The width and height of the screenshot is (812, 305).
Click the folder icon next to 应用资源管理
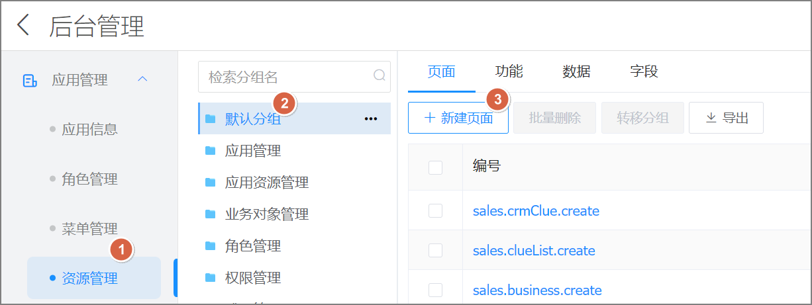tap(211, 183)
